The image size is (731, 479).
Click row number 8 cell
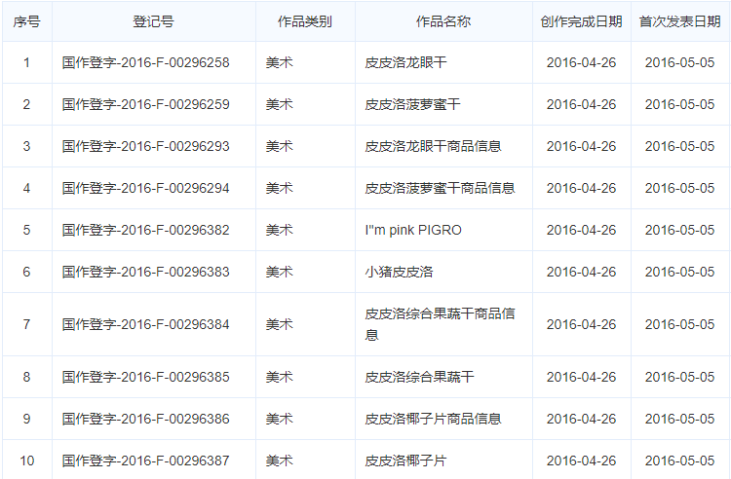click(26, 377)
